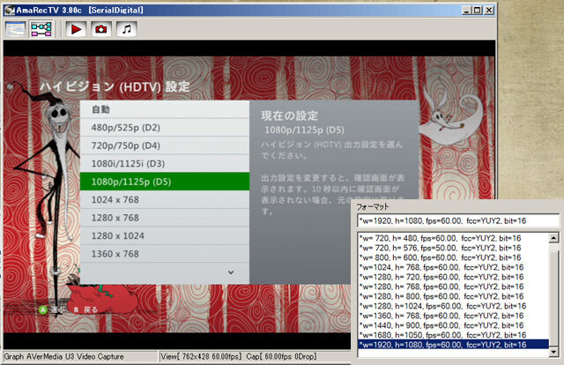Open the settings window icon in AmaRecTV toolbar

[15, 29]
